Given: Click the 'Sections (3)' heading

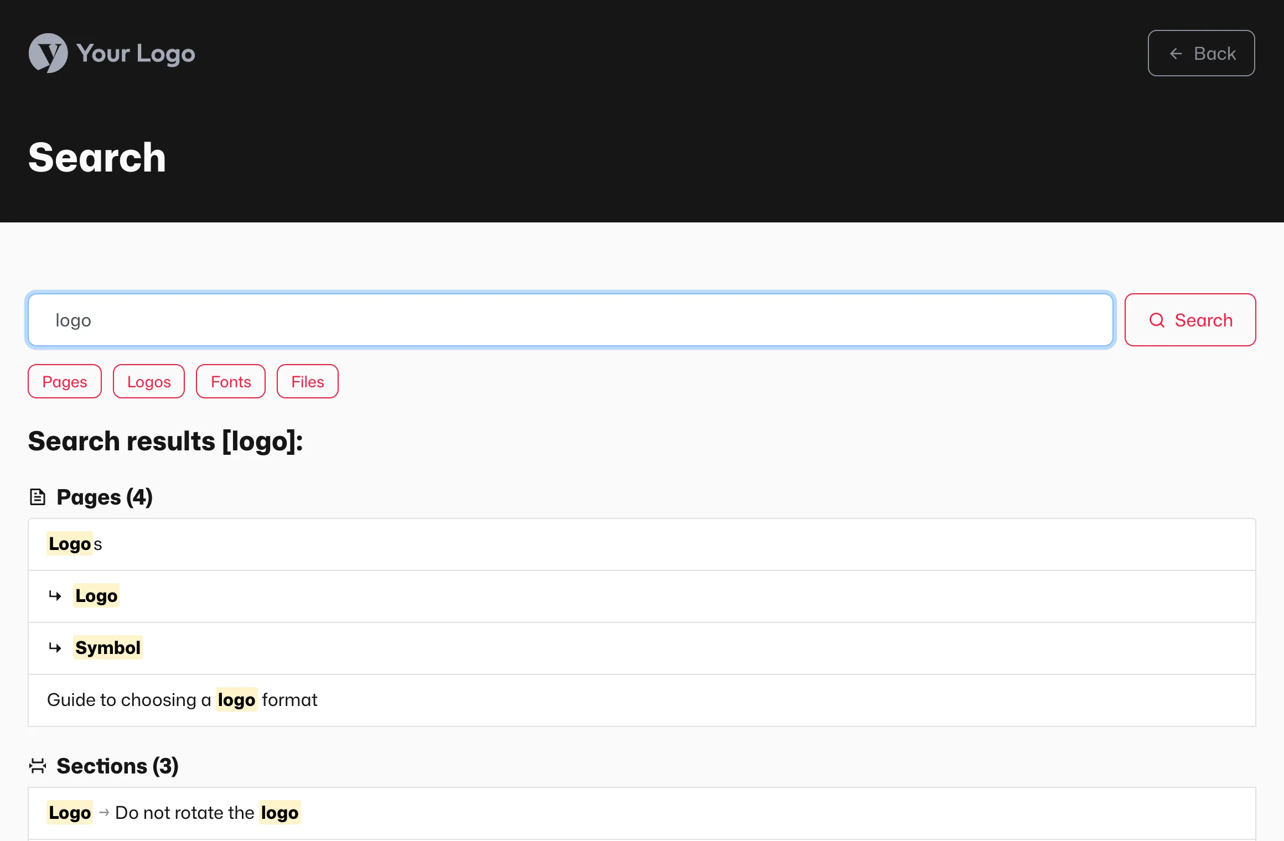Looking at the screenshot, I should click(x=117, y=766).
